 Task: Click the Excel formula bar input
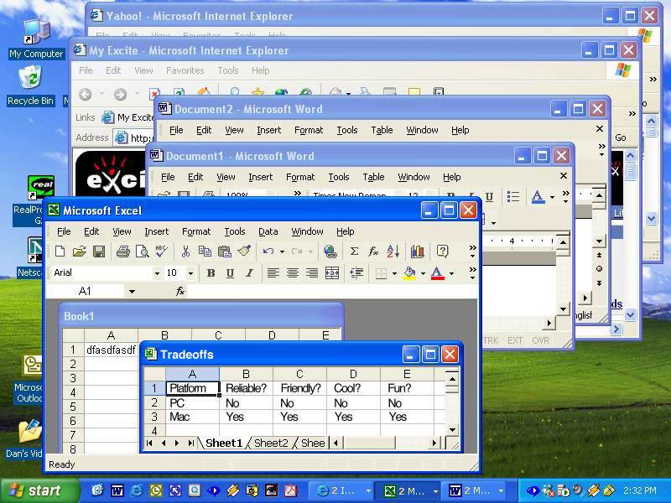331,291
